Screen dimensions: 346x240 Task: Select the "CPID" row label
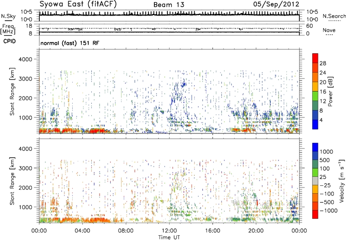(x=9, y=41)
